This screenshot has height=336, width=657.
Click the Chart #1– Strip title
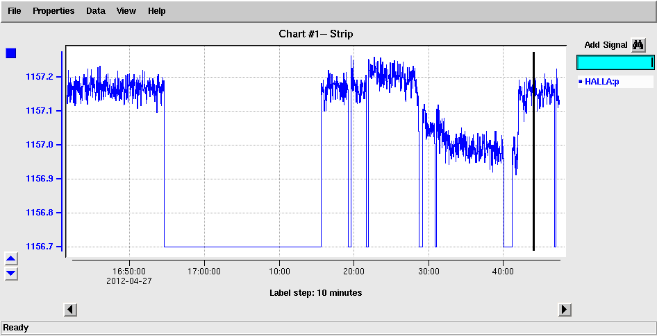coord(316,34)
